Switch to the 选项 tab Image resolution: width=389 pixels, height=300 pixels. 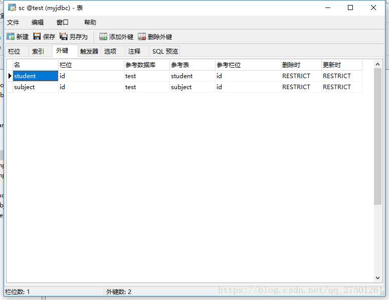click(113, 51)
